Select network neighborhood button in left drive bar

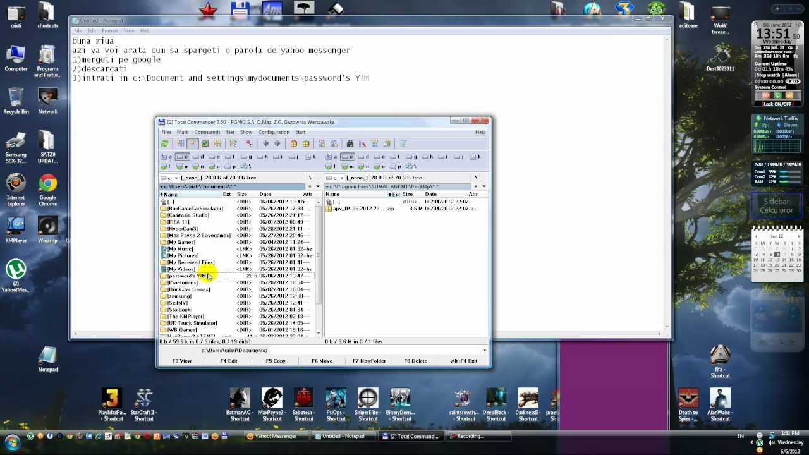pos(246,167)
